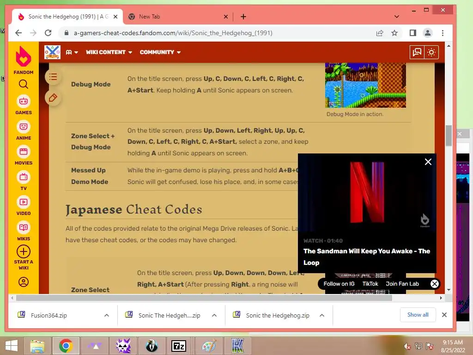Open the discussions icon in wiki header
473x355 pixels.
click(x=417, y=52)
